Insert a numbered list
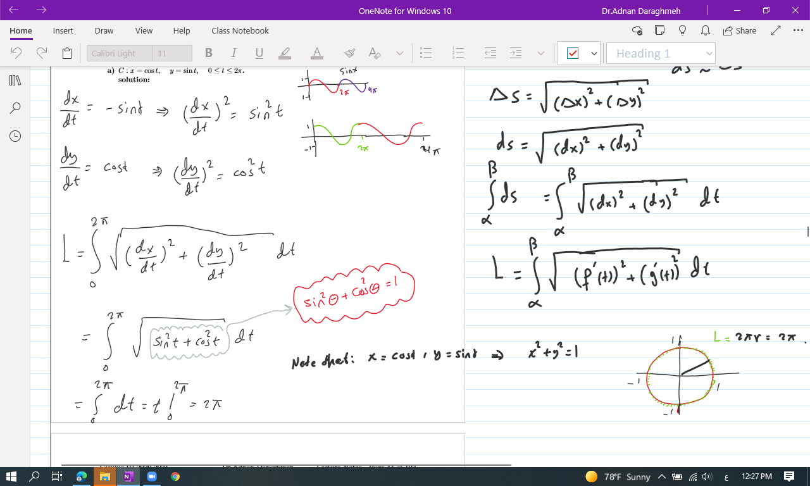Viewport: 810px width, 486px height. (x=459, y=53)
